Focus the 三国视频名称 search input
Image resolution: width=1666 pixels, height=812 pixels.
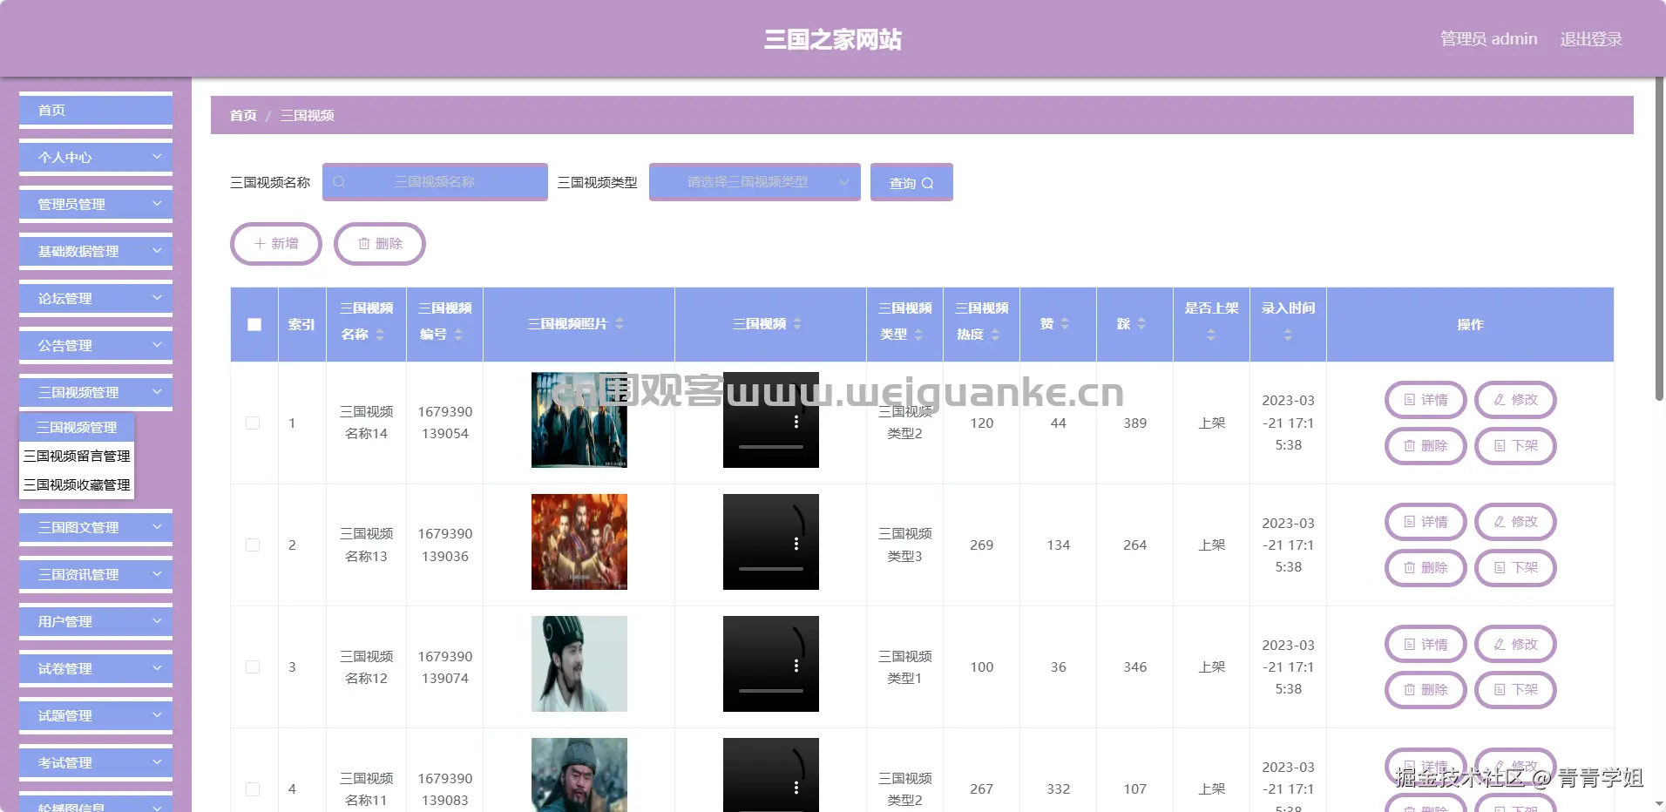pos(435,182)
